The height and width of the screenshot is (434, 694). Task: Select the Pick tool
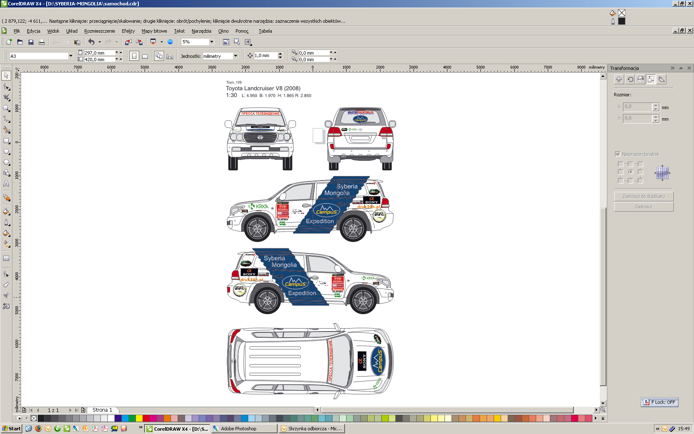pos(6,76)
